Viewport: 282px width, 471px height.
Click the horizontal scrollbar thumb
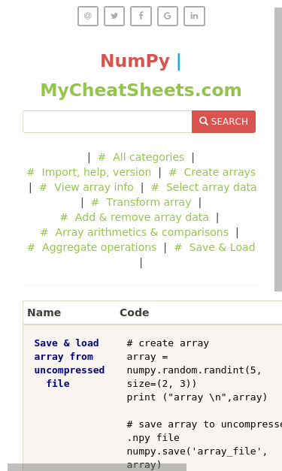click(x=97, y=467)
